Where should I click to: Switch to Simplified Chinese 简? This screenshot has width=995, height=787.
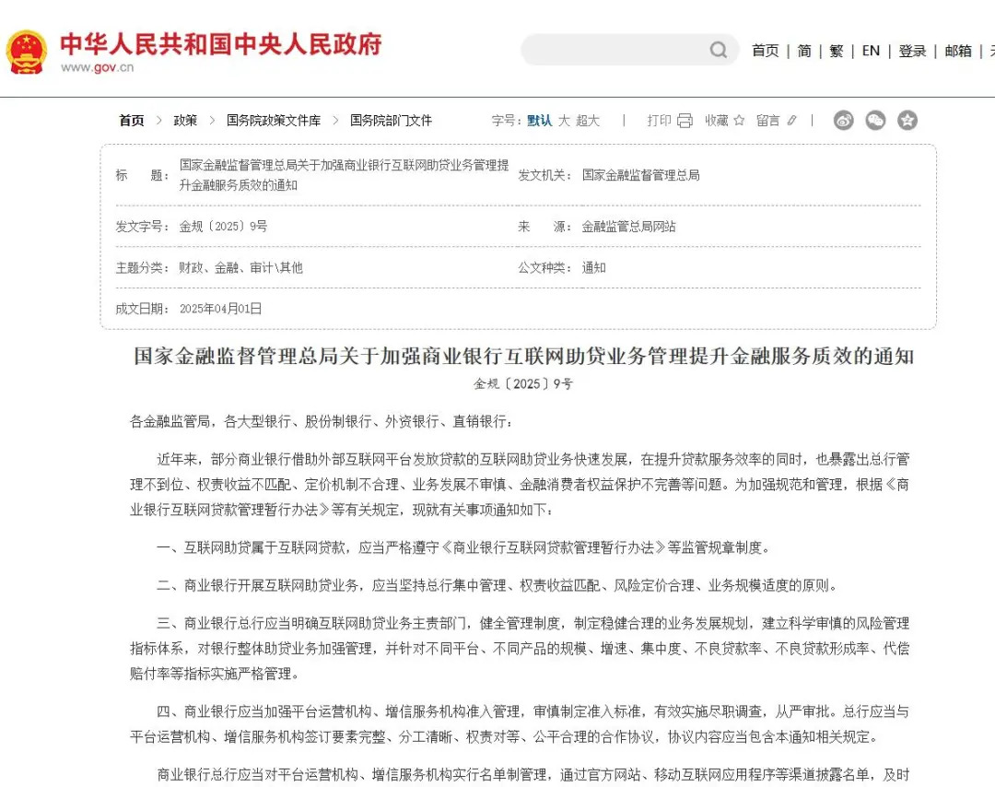click(804, 51)
